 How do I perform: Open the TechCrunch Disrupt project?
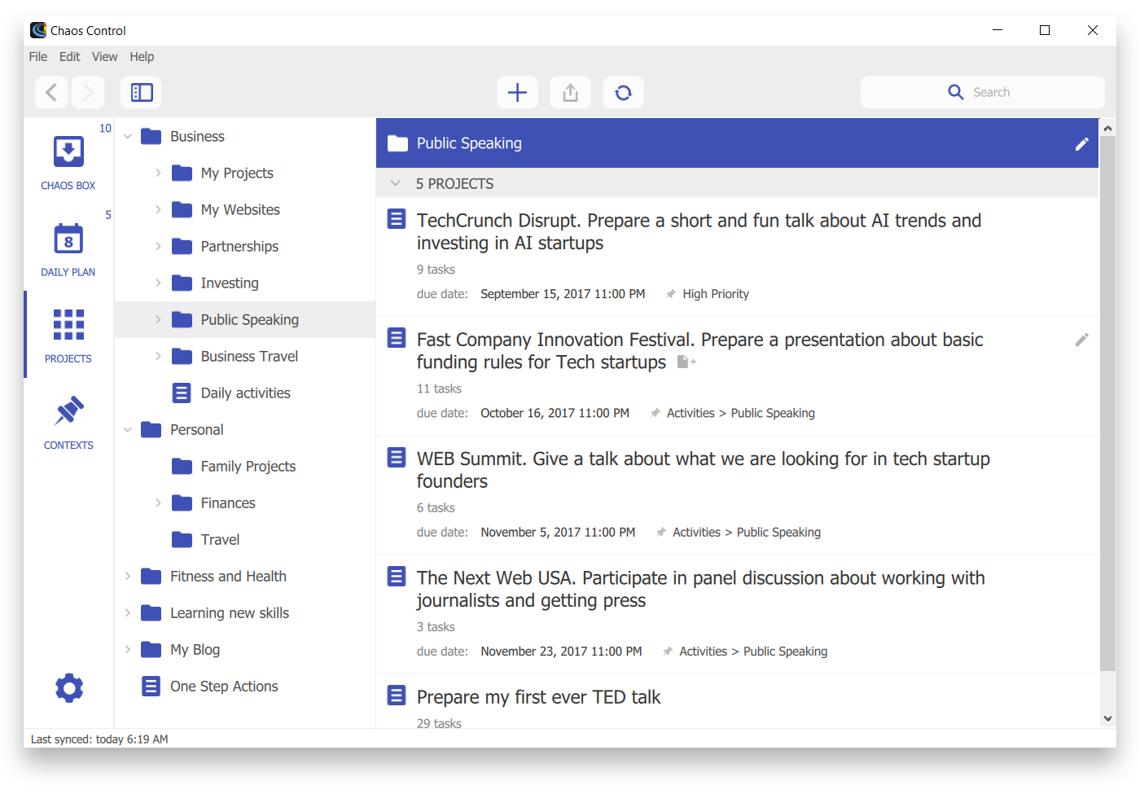pyautogui.click(x=699, y=232)
